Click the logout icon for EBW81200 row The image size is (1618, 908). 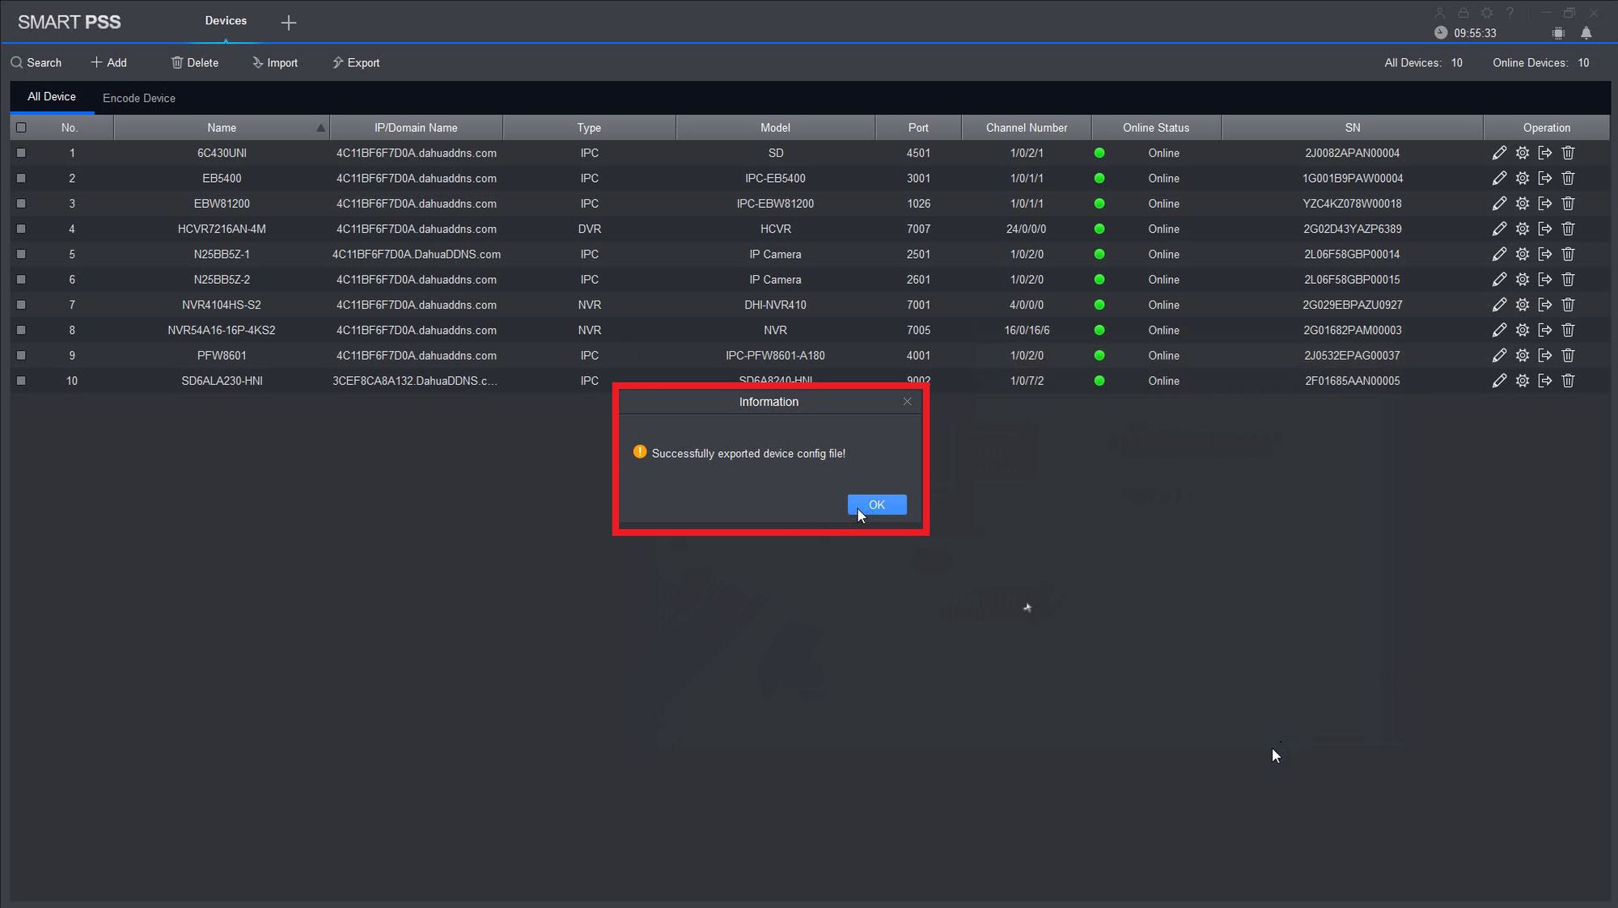pyautogui.click(x=1545, y=204)
